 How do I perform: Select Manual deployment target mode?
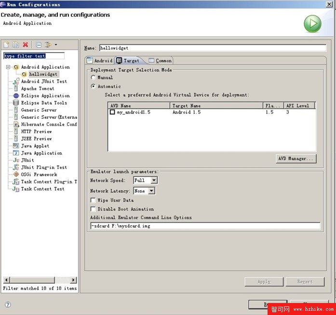[x=93, y=77]
